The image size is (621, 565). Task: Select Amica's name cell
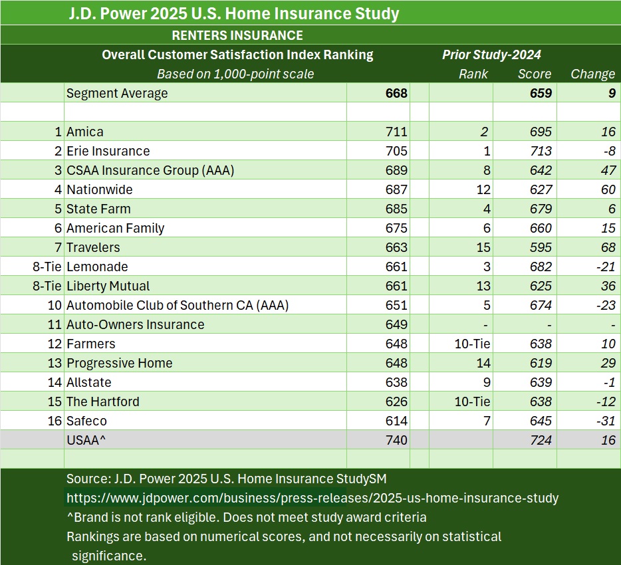pyautogui.click(x=85, y=132)
